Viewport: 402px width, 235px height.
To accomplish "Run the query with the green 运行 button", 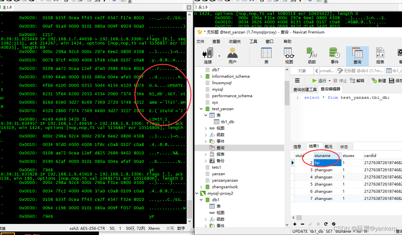I will pos(319,81).
